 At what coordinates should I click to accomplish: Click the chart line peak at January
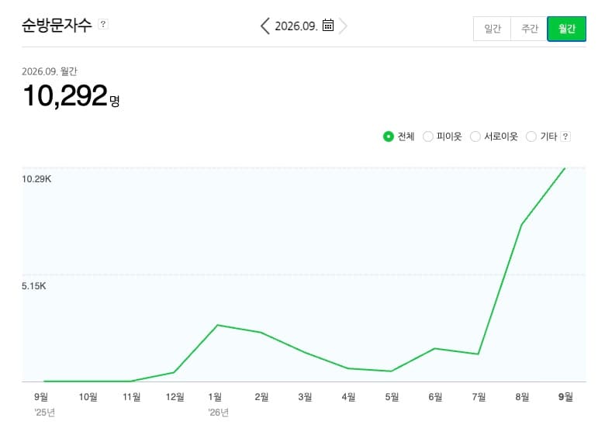click(217, 325)
